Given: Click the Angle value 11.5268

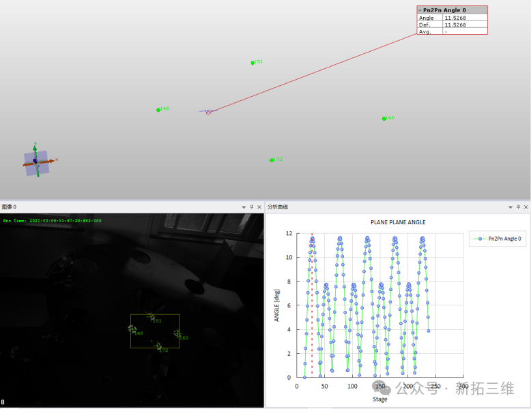Looking at the screenshot, I should (455, 18).
